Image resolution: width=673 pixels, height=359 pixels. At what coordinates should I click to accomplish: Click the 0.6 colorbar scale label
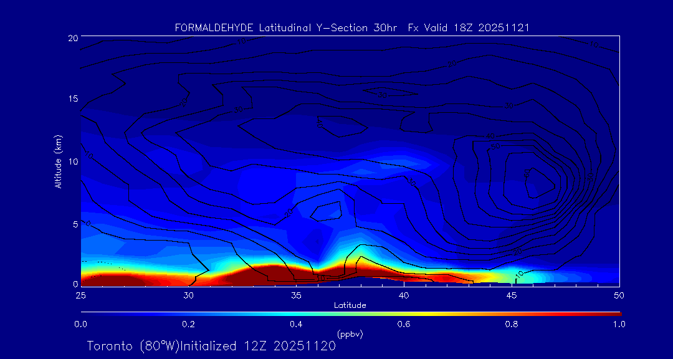[x=404, y=324]
